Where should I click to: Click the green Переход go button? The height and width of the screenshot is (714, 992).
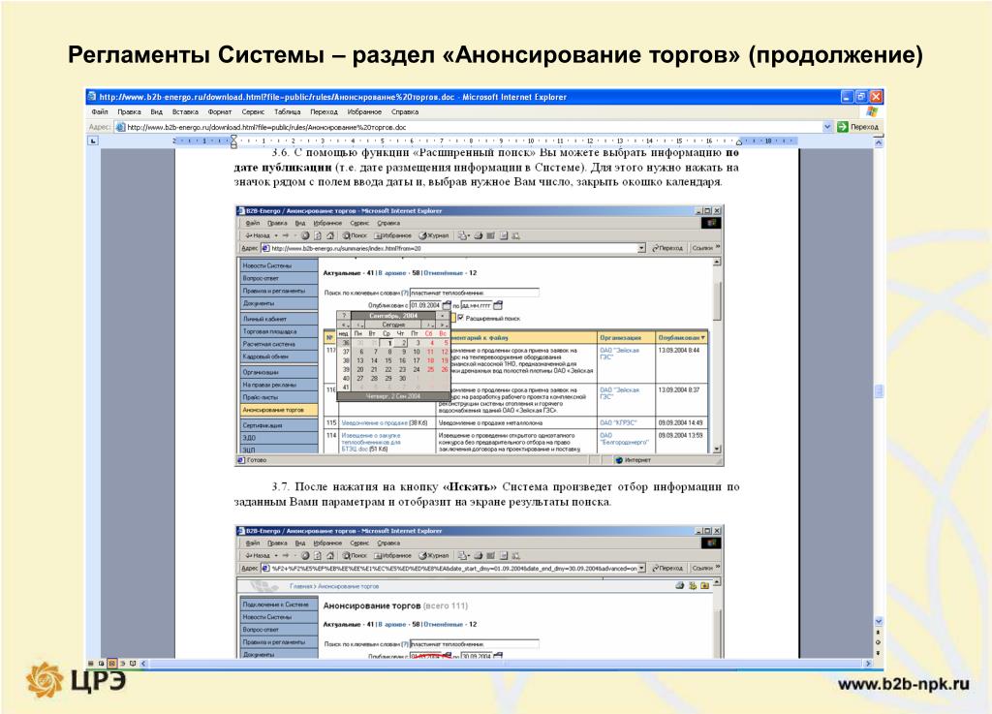pos(858,127)
